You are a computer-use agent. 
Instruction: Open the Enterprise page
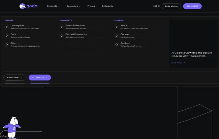click(108, 6)
